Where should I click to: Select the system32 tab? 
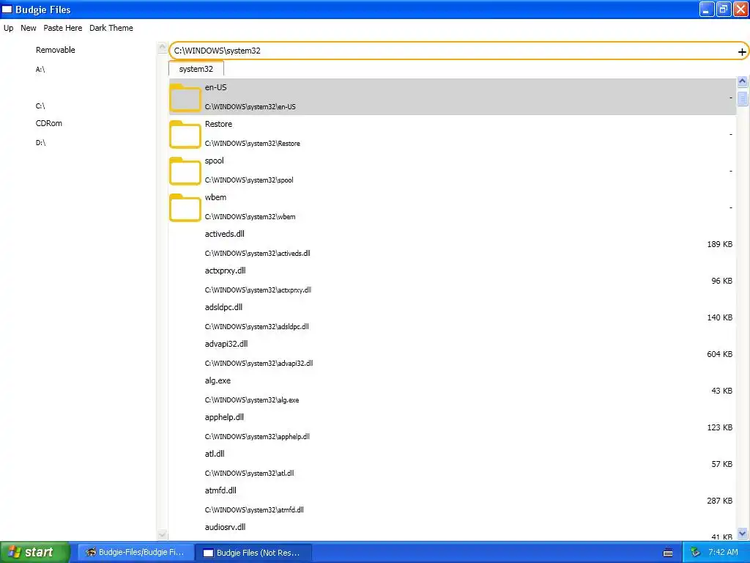tap(196, 69)
